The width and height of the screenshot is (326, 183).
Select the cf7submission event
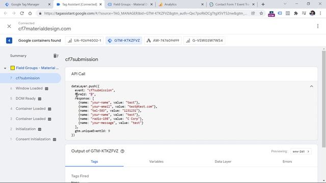[x=31, y=78]
